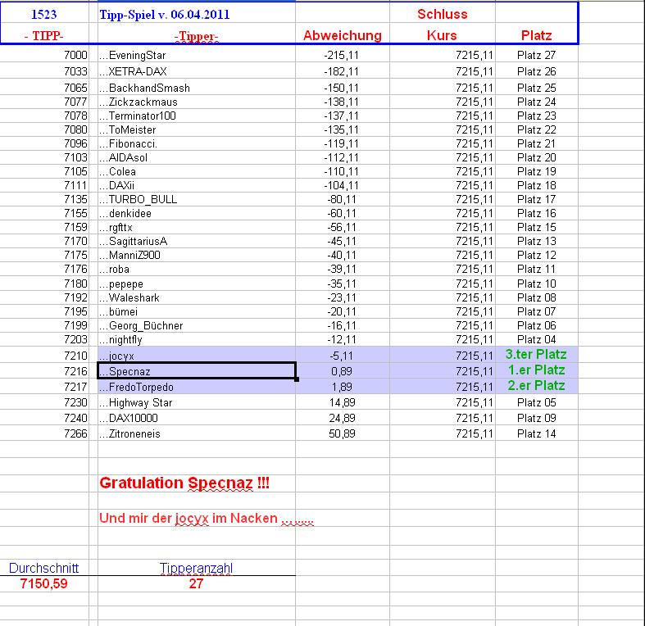Click the Platz 04 cell
The image size is (645, 626).
click(x=536, y=340)
